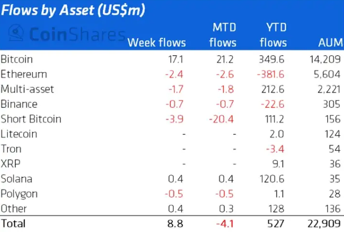The width and height of the screenshot is (344, 232).
Task: Select Binance's AUM value 305
Action: tap(331, 104)
